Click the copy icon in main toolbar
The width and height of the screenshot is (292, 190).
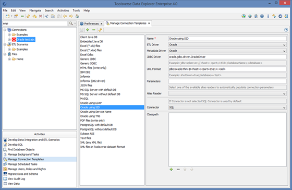click(x=53, y=16)
